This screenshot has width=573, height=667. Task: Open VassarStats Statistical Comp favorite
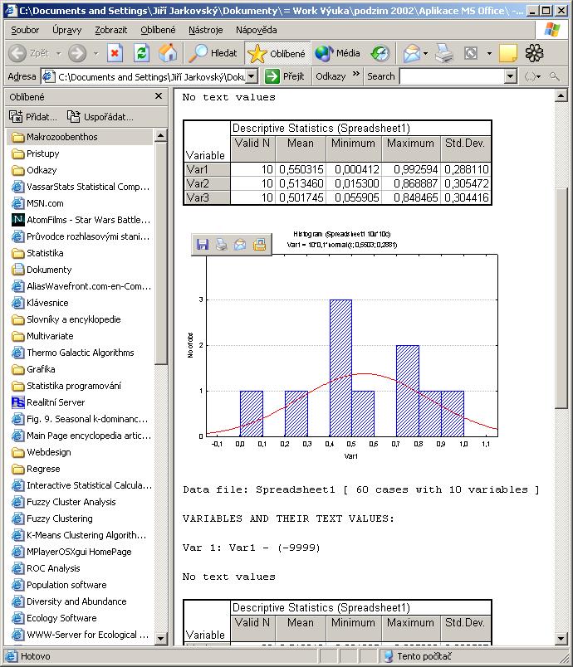pos(80,187)
